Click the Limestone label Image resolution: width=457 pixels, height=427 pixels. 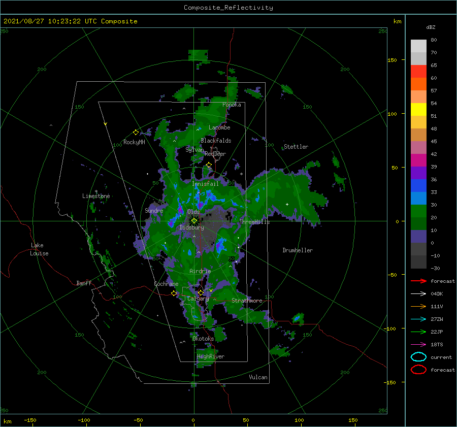tap(96, 196)
